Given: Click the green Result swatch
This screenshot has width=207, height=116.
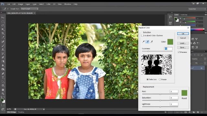Looking at the screenshot, I should click(184, 93).
